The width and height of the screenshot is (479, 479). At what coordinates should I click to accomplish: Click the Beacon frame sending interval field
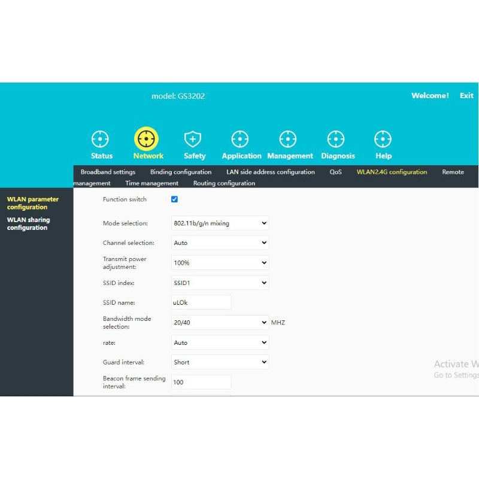[201, 382]
